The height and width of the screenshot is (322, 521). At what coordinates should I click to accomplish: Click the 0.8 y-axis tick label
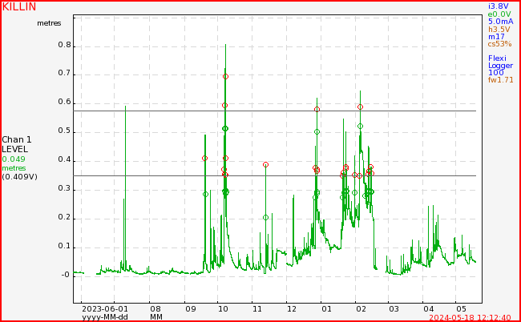click(x=65, y=45)
